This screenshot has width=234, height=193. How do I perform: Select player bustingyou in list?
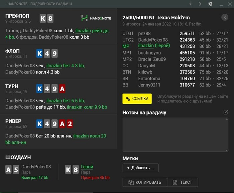point(149,53)
